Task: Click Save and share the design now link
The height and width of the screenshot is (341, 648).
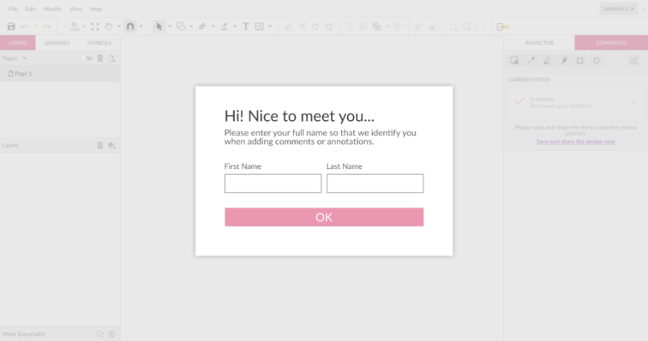Action: tap(575, 142)
